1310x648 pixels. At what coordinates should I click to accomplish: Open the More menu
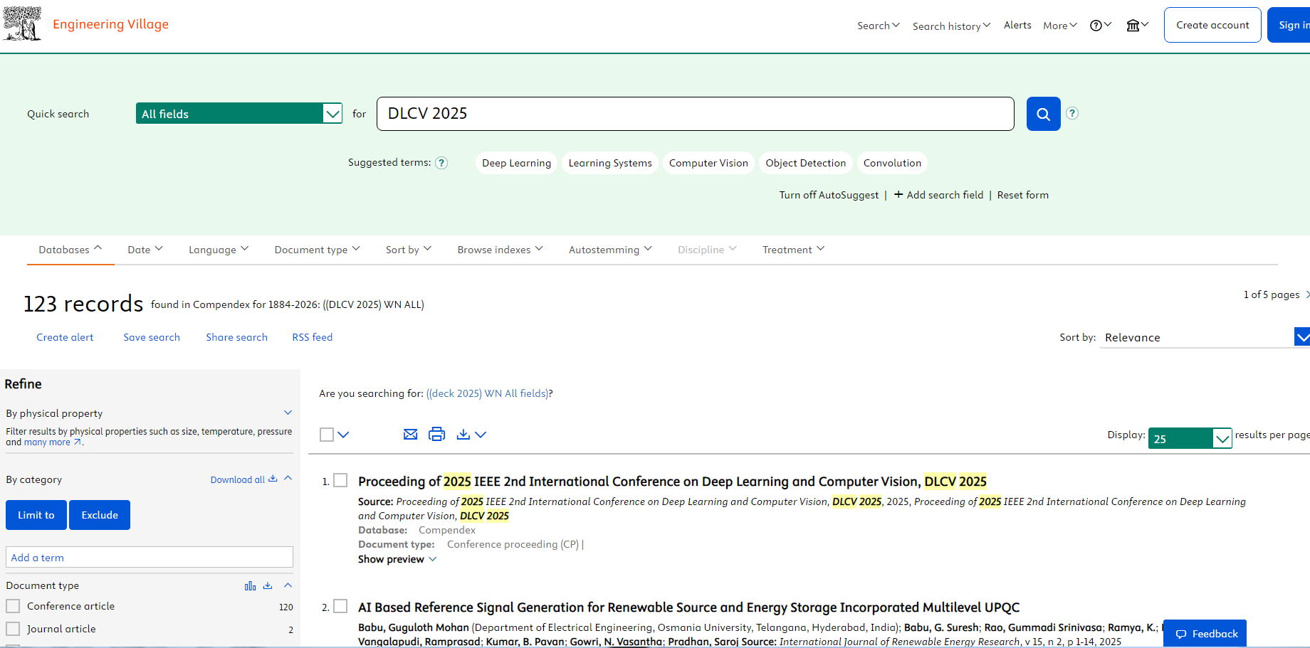(1060, 26)
